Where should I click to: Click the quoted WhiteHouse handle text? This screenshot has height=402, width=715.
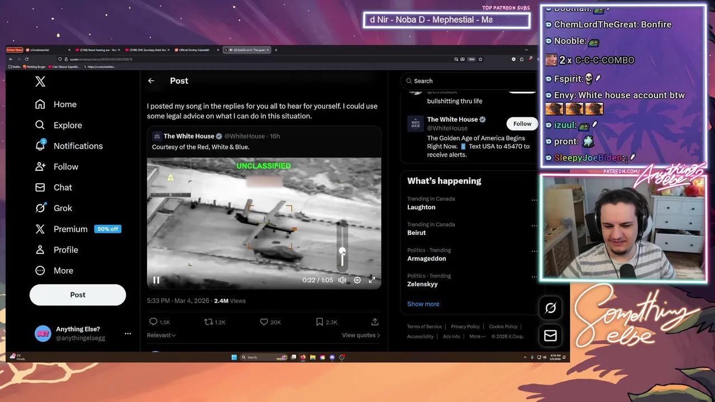click(245, 136)
